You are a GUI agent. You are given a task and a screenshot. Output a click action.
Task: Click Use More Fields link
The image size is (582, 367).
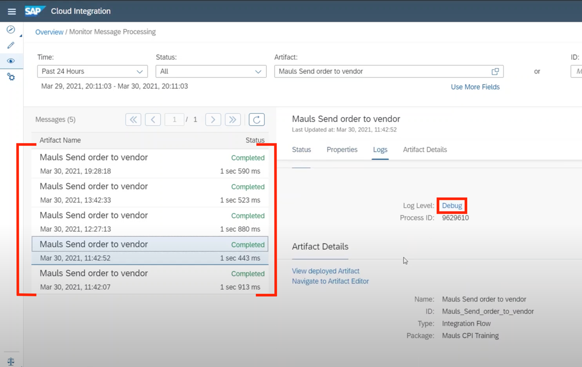pyautogui.click(x=475, y=87)
